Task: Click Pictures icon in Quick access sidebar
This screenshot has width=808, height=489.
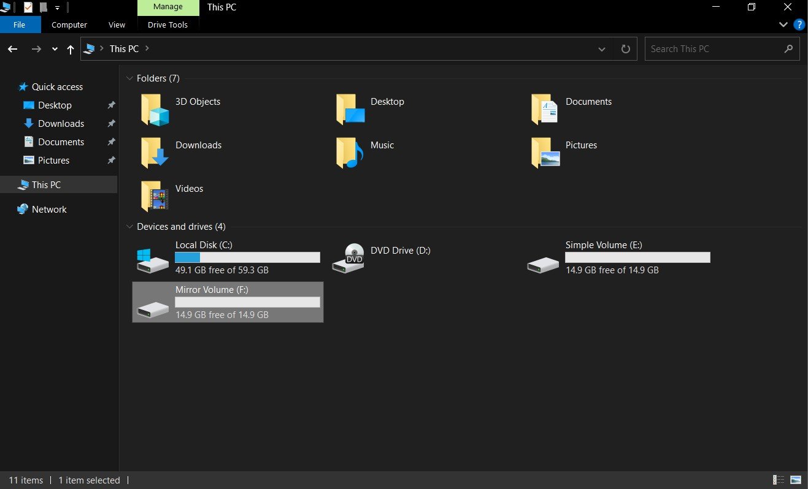Action: [x=28, y=160]
